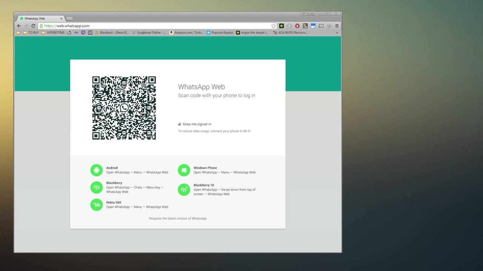Image resolution: width=483 pixels, height=271 pixels.
Task: Open the Chrome hamburger menu
Action: tap(337, 26)
